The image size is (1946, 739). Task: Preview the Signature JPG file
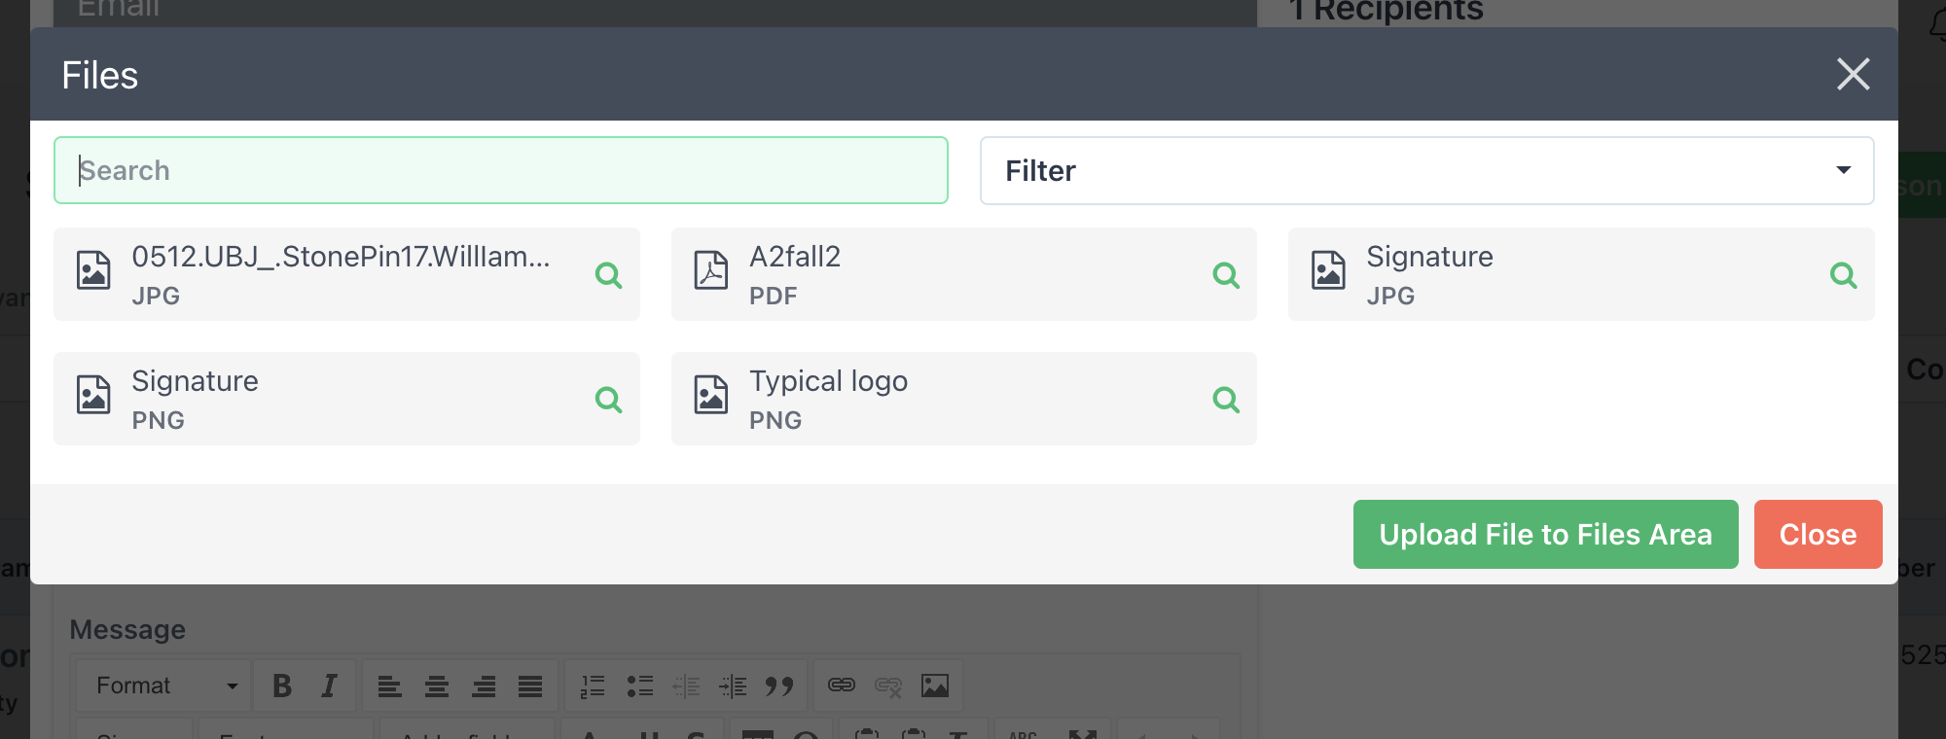tap(1844, 275)
